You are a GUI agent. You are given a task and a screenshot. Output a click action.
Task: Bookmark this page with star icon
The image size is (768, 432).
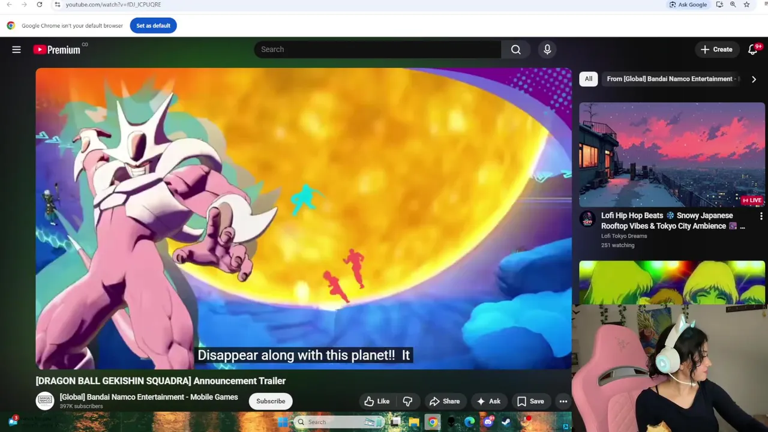(x=746, y=5)
